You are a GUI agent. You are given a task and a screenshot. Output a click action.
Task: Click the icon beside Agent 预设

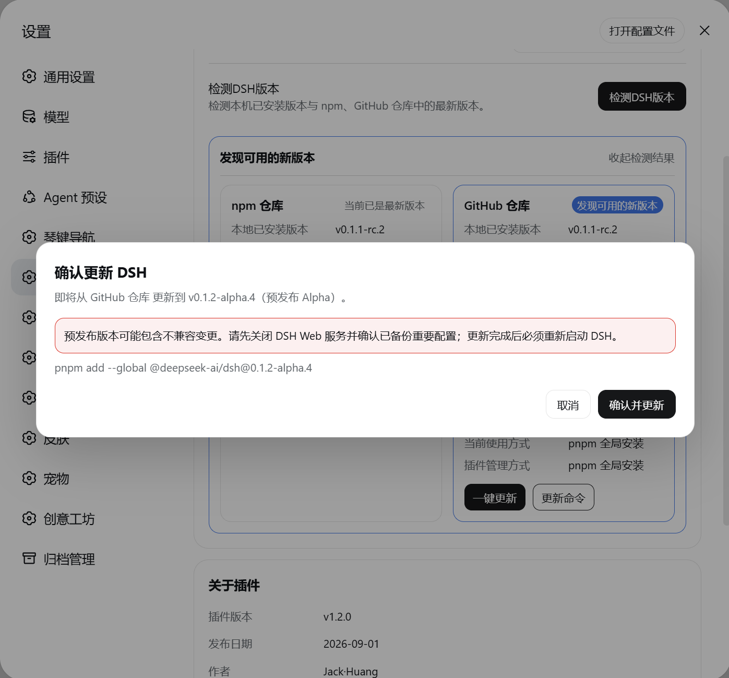click(29, 197)
